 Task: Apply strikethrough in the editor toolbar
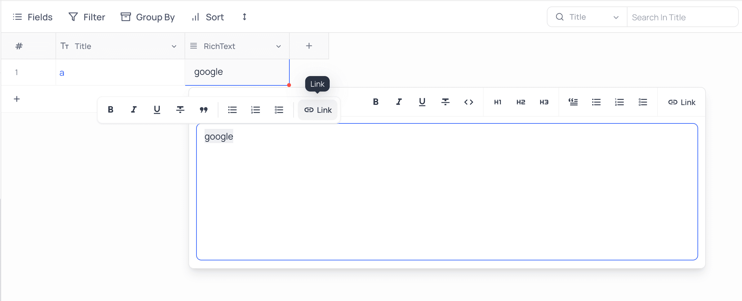[446, 102]
